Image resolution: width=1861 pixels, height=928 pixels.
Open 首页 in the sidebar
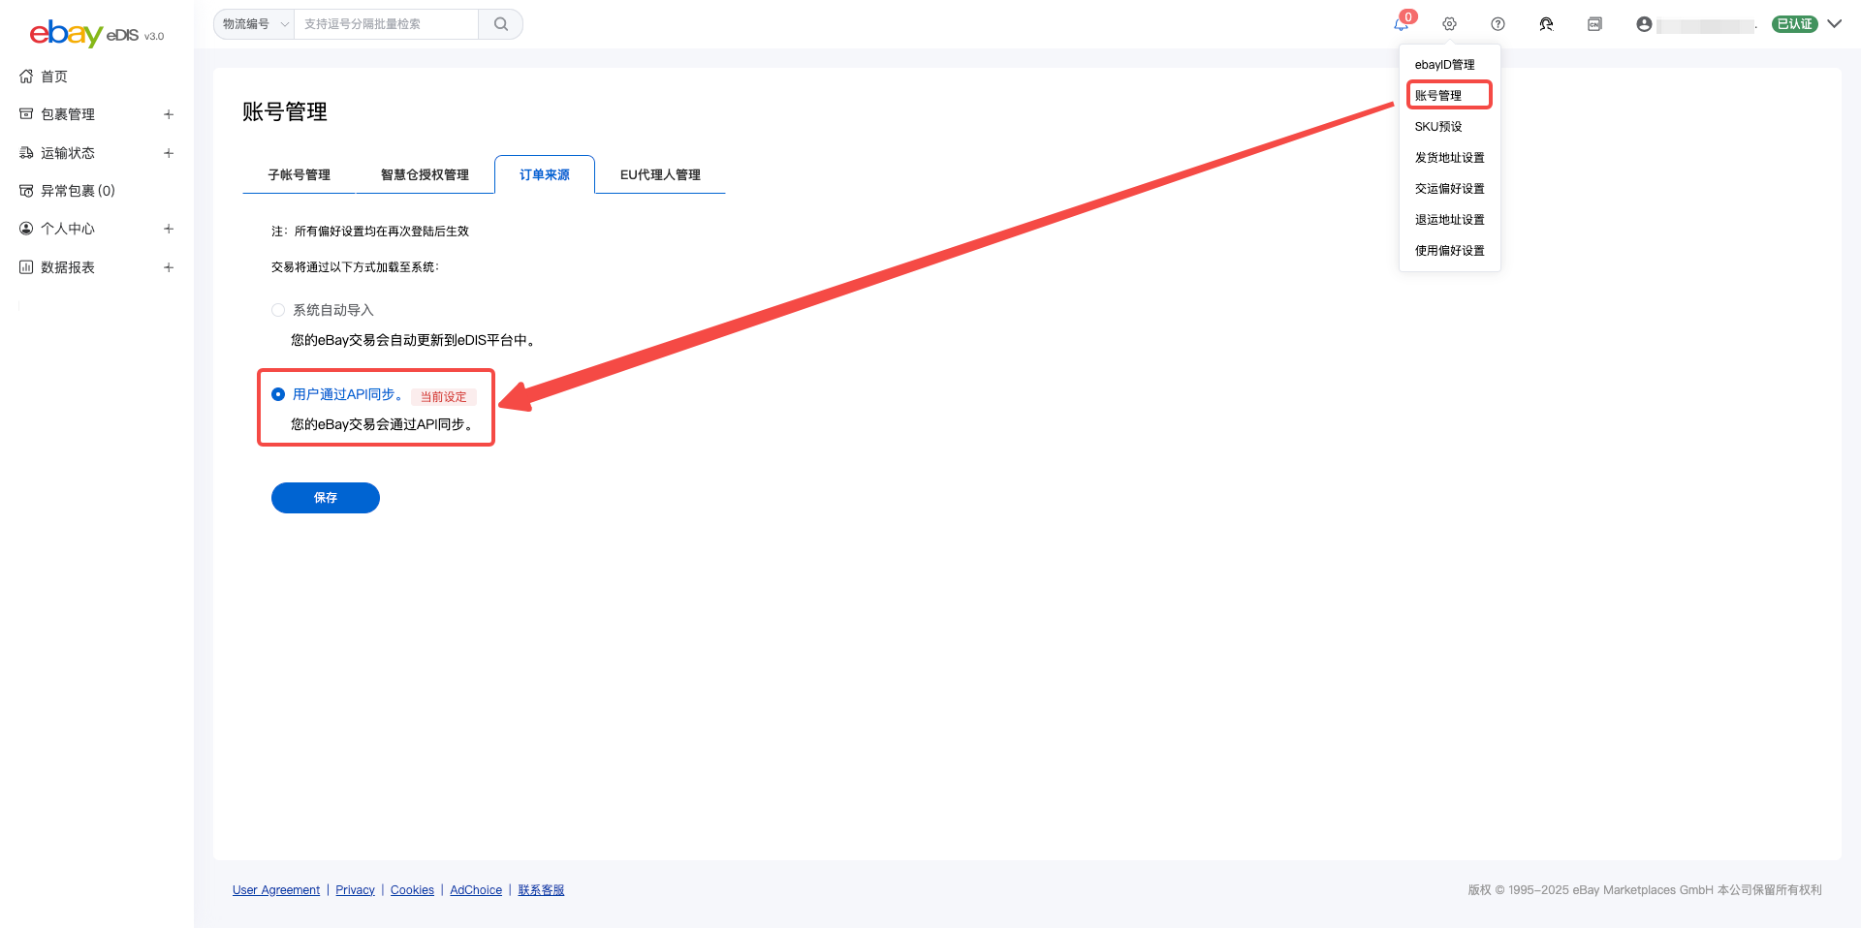[54, 76]
